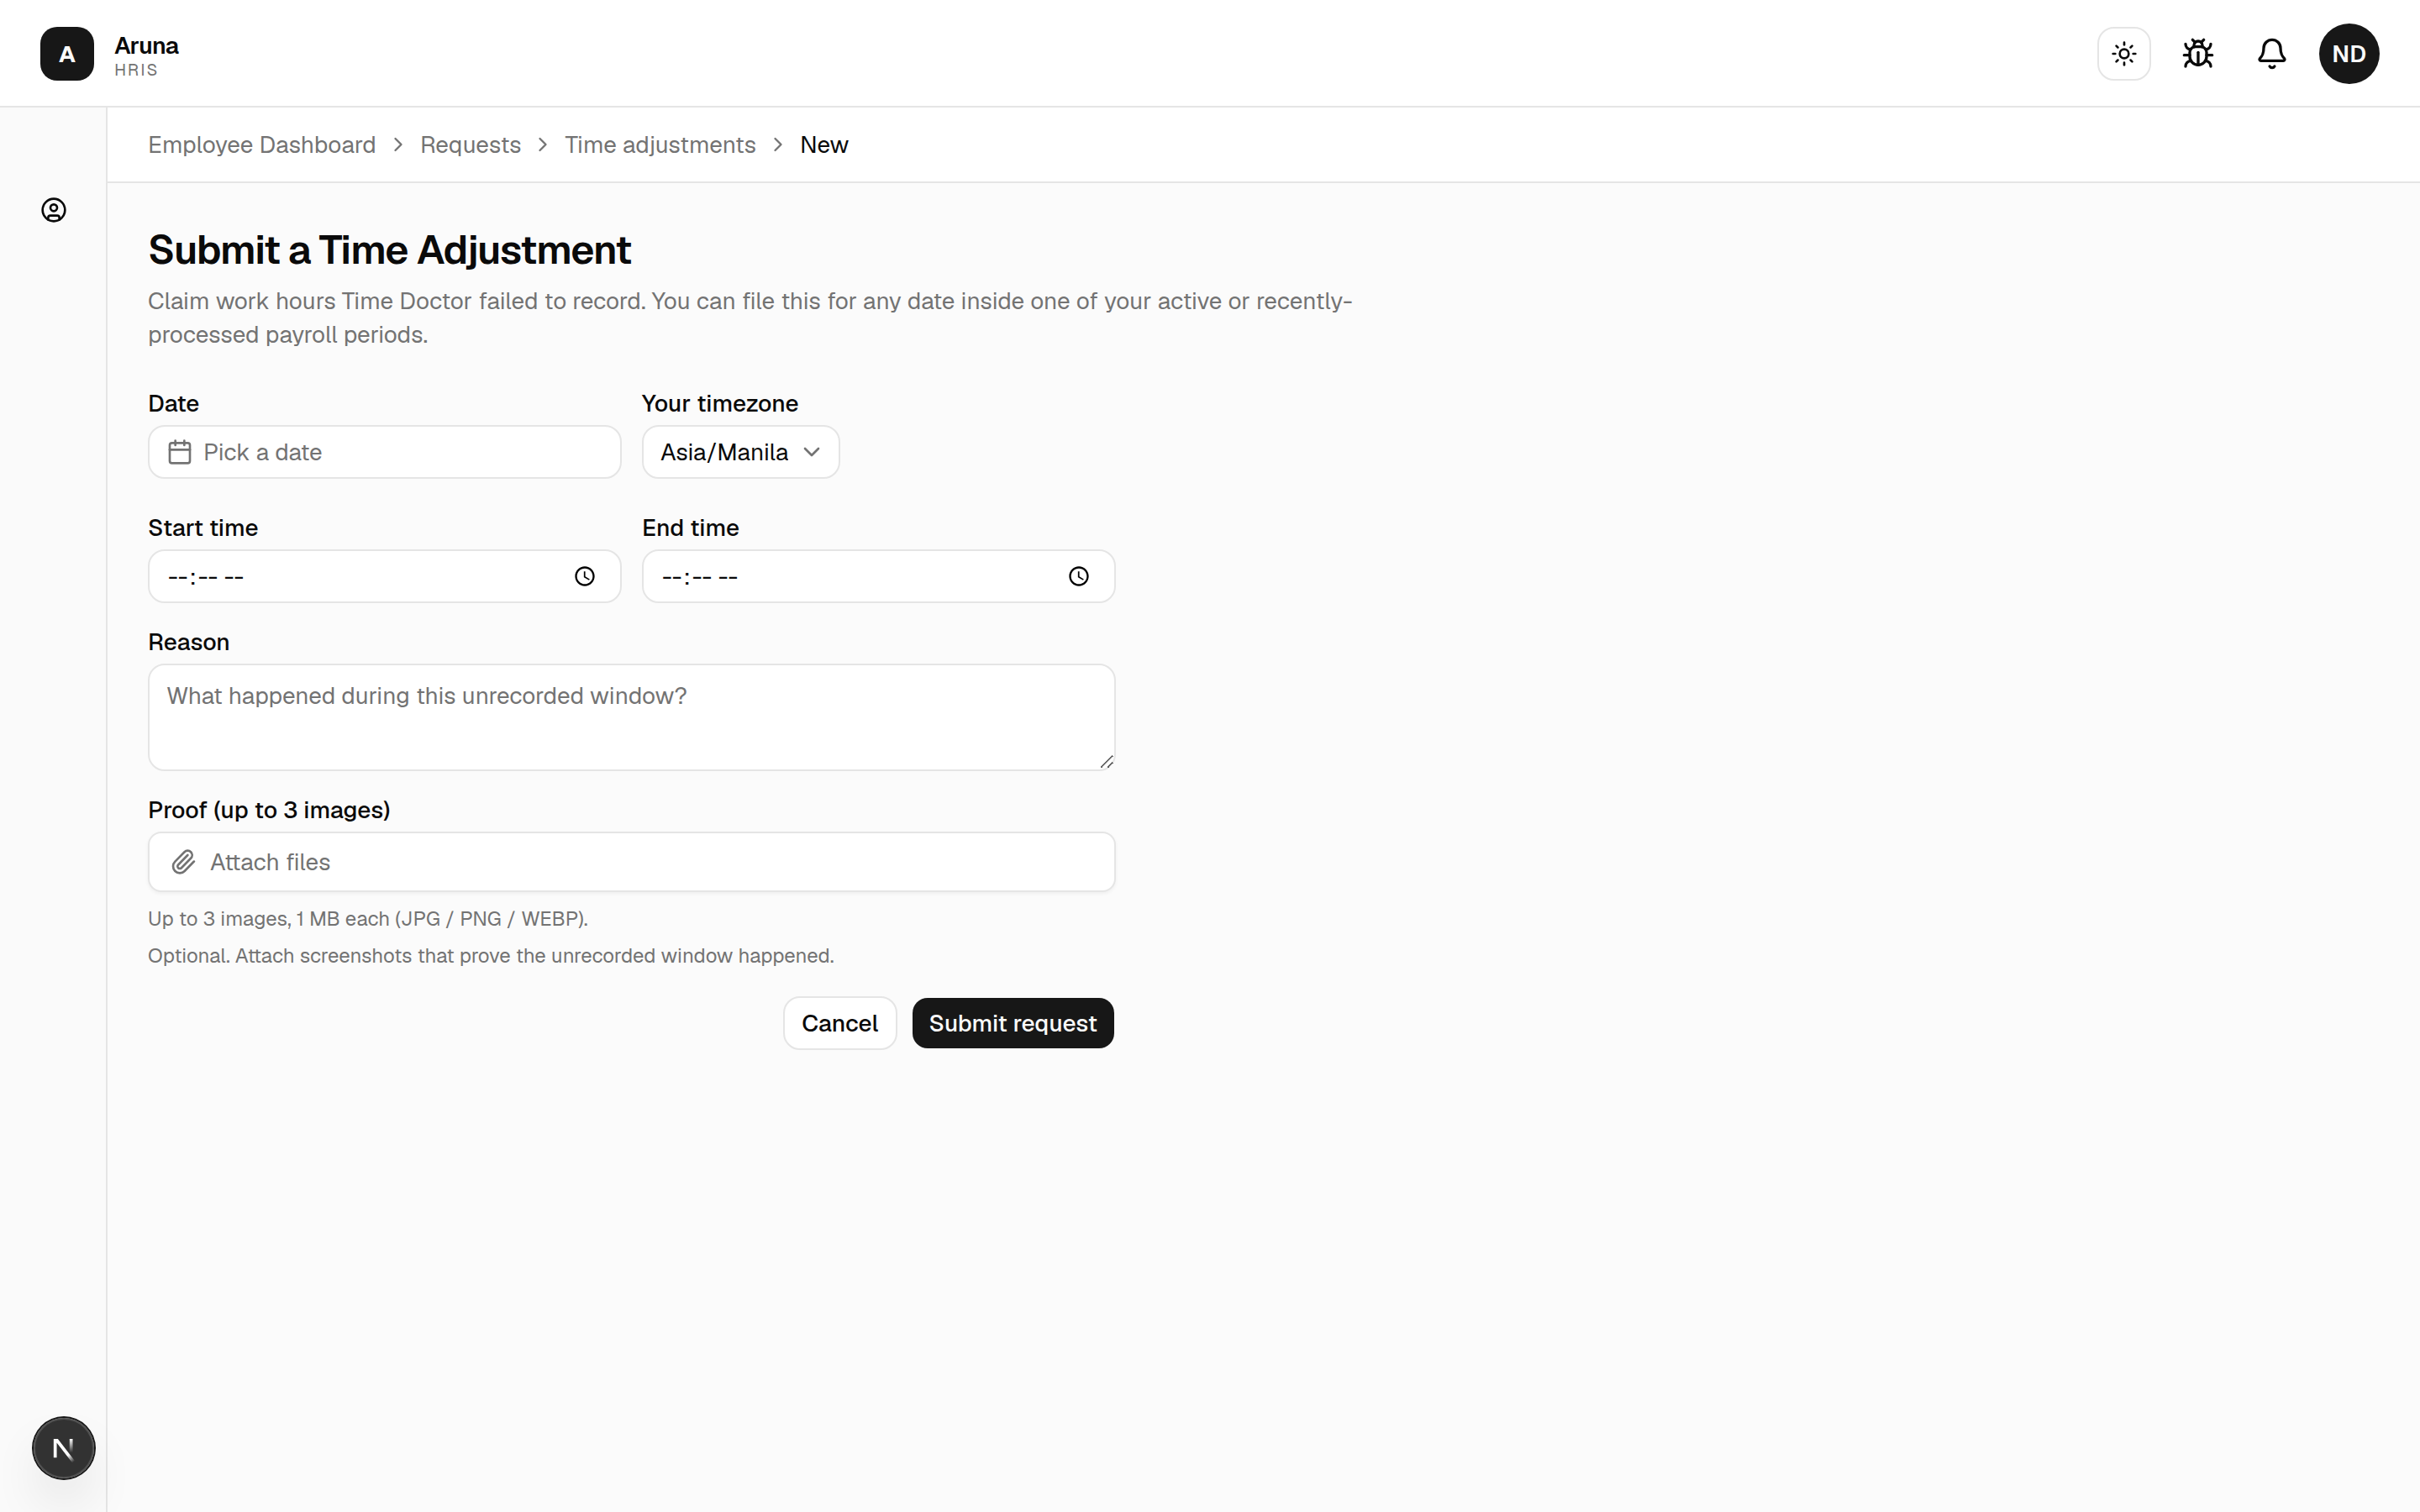Click the New breadcrumb item
This screenshot has width=2420, height=1512.
tap(824, 145)
